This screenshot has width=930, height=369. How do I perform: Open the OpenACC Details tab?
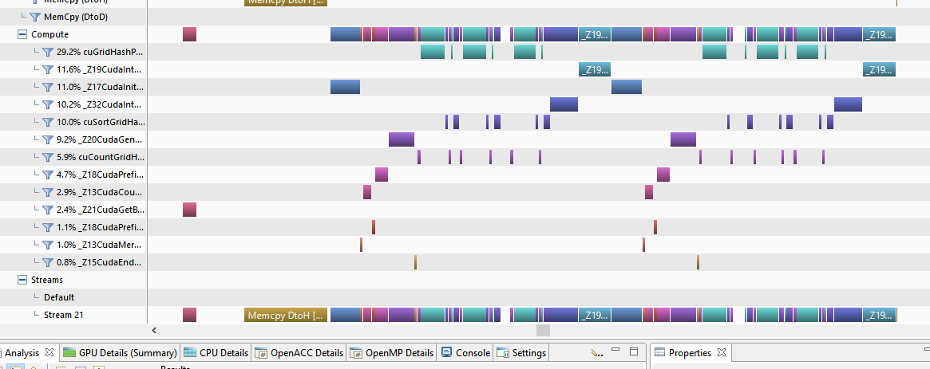(x=299, y=352)
